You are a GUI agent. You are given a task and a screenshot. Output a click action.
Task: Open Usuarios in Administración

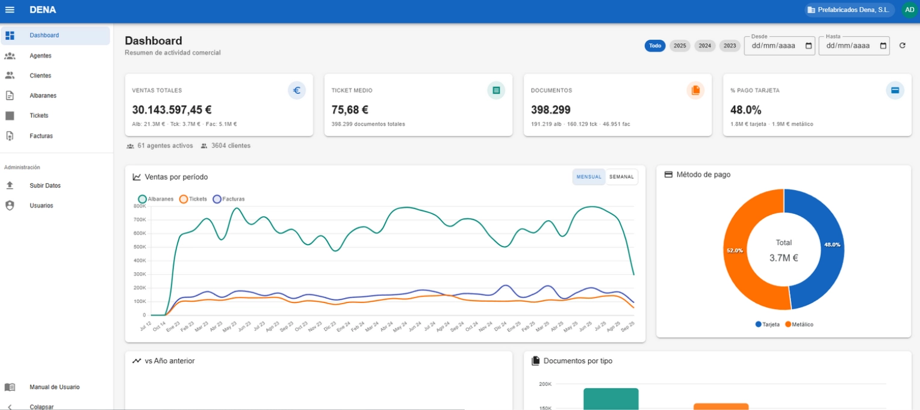click(55, 206)
